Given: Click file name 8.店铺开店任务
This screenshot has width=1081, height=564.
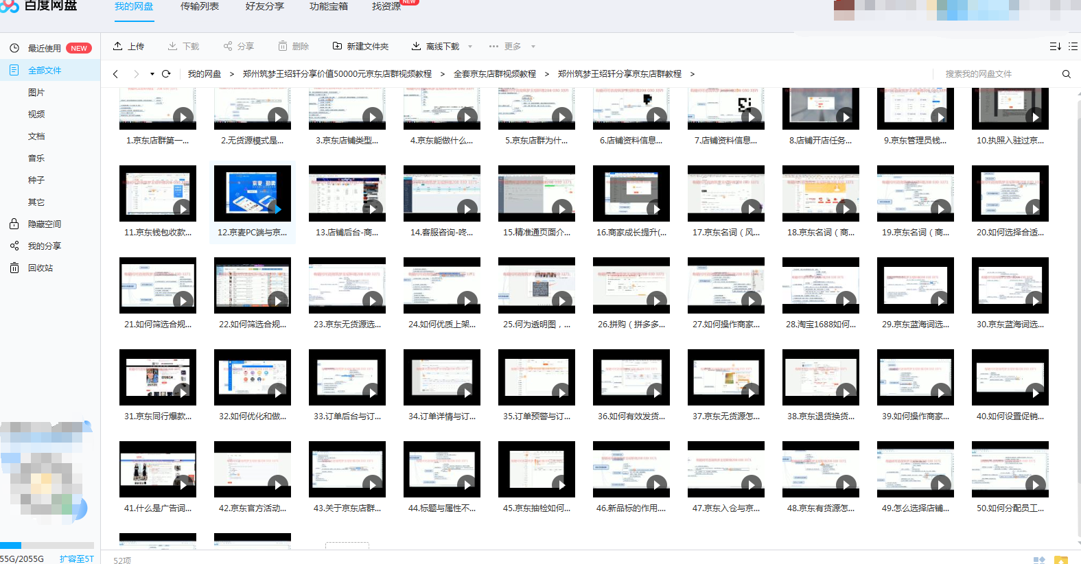Looking at the screenshot, I should tap(821, 141).
